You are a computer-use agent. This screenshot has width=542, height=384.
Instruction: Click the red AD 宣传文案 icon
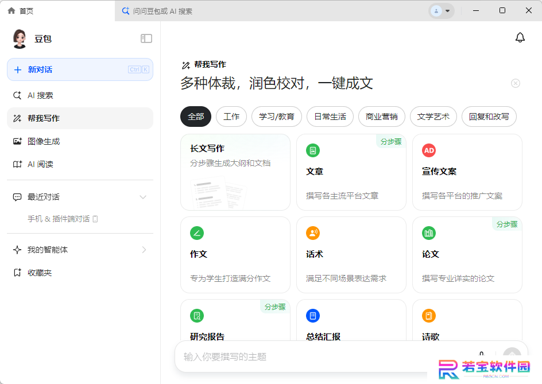click(429, 150)
